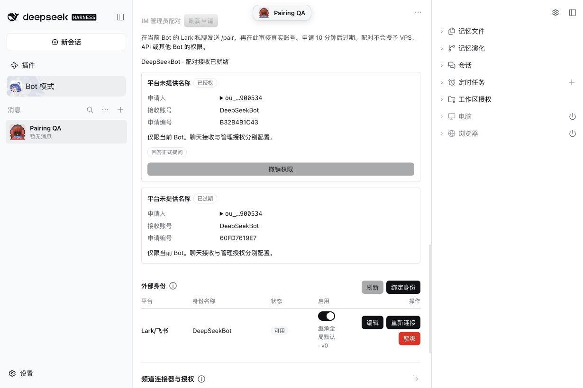Expand the 工作区授权 section chevron
583x388 pixels.
pyautogui.click(x=442, y=99)
